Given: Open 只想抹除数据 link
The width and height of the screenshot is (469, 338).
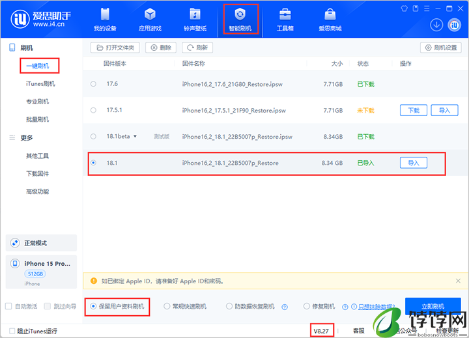Looking at the screenshot, I should pyautogui.click(x=377, y=307).
